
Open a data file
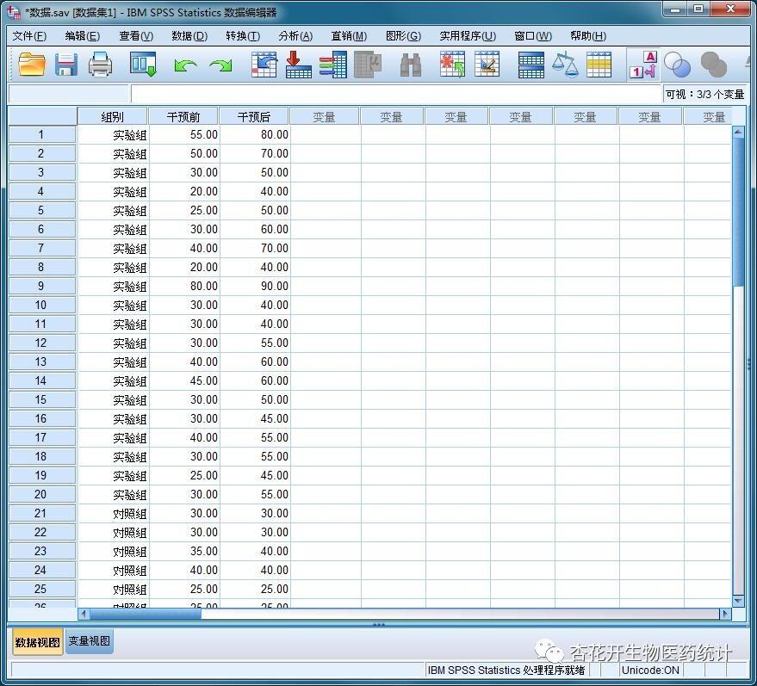(32, 65)
